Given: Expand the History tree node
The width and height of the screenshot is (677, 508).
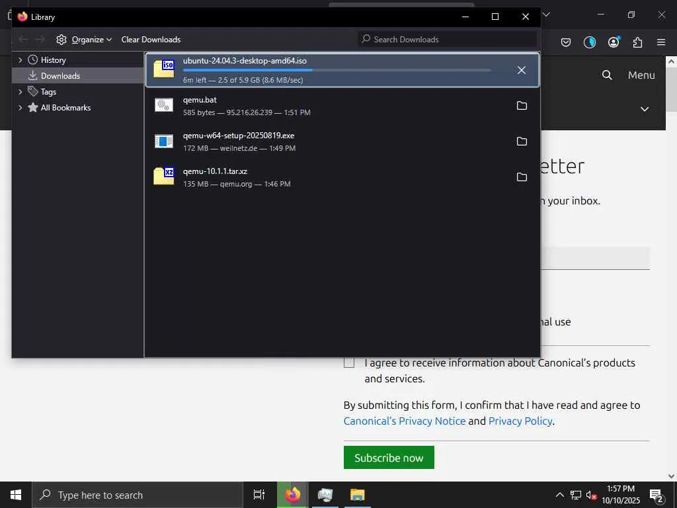Looking at the screenshot, I should (20, 60).
